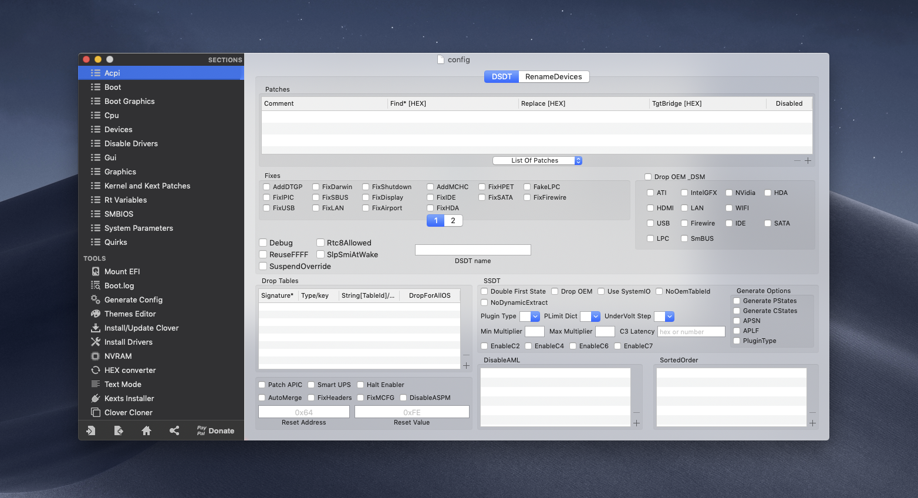918x498 pixels.
Task: Click the Clover Cloner copy icon
Action: point(96,412)
